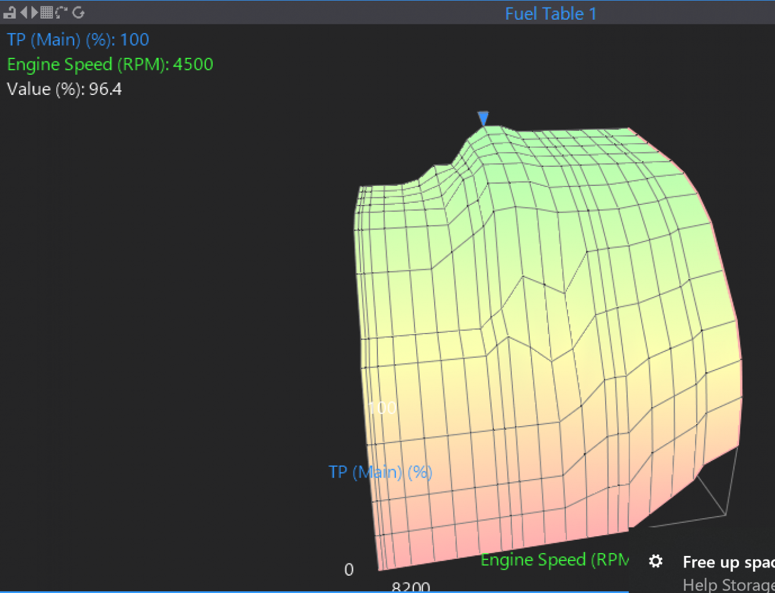Click the unlock padlock icon in toolbar
The image size is (775, 593).
click(9, 12)
